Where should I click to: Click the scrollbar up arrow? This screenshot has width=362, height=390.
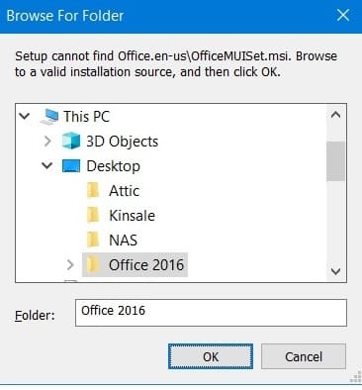(x=335, y=115)
